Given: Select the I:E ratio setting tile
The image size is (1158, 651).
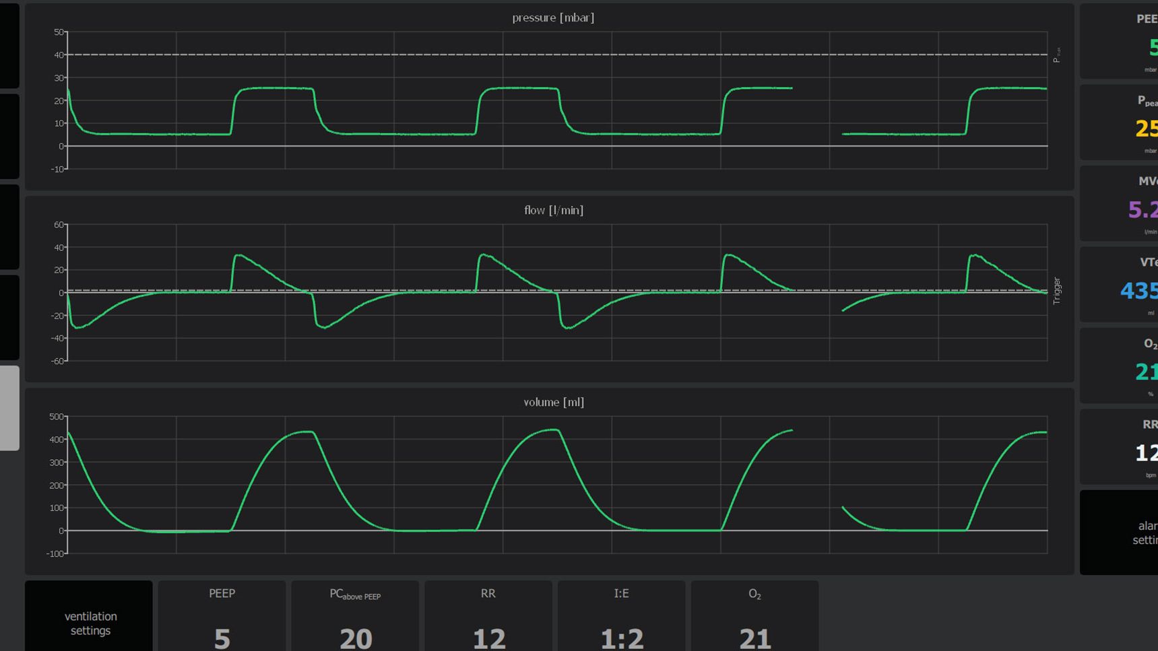Looking at the screenshot, I should pyautogui.click(x=621, y=616).
